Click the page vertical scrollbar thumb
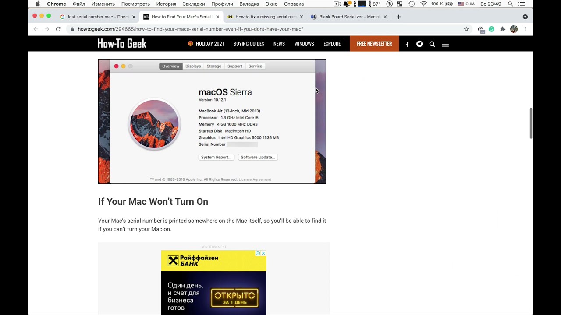Screen dimensions: 561x315 tap(531, 123)
